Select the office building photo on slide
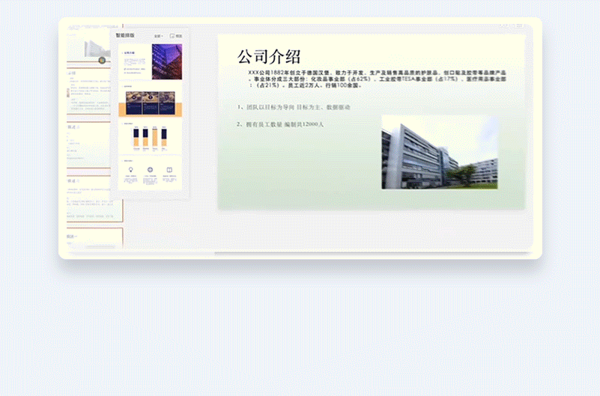 pos(440,152)
